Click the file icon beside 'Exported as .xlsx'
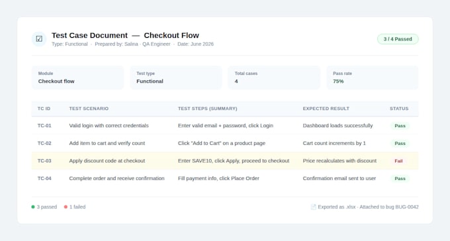450x241 pixels. click(314, 207)
